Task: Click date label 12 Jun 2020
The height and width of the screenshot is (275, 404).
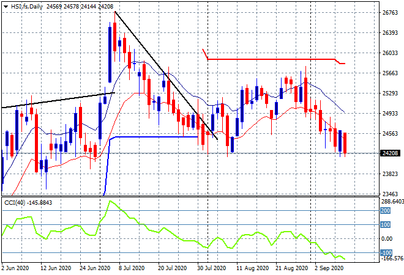Action: (56, 268)
